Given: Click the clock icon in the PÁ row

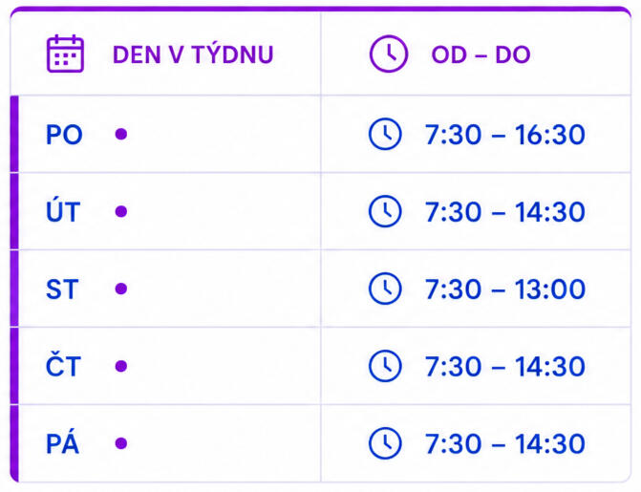Looking at the screenshot, I should pos(385,443).
